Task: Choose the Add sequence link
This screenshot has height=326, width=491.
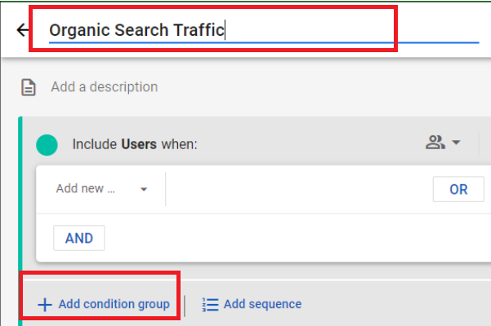Action: (262, 304)
